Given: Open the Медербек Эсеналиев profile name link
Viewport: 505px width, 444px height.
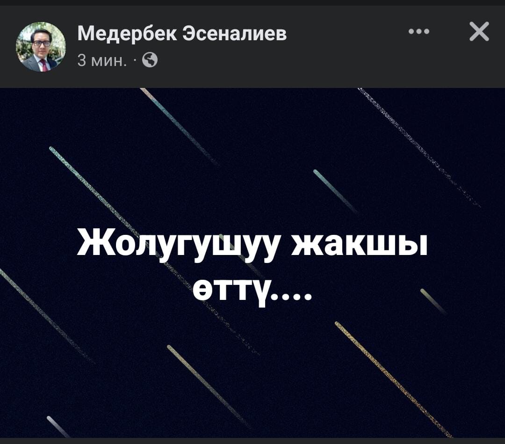Looking at the screenshot, I should pos(182,34).
